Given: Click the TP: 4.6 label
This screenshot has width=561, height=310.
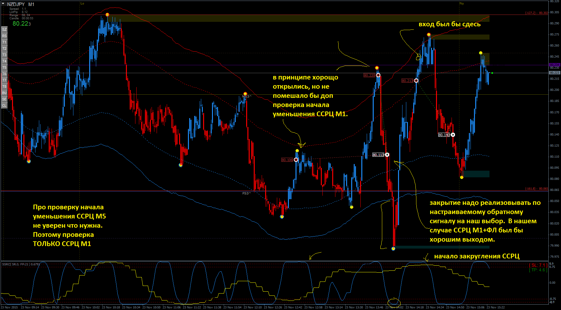Looking at the screenshot, I should 538,270.
